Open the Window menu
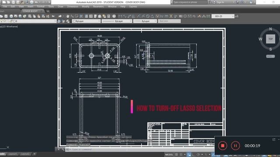 pyautogui.click(x=112, y=7)
